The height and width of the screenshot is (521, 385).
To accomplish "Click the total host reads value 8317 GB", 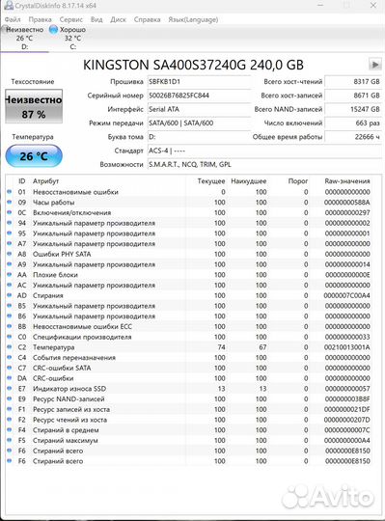I will tap(353, 82).
